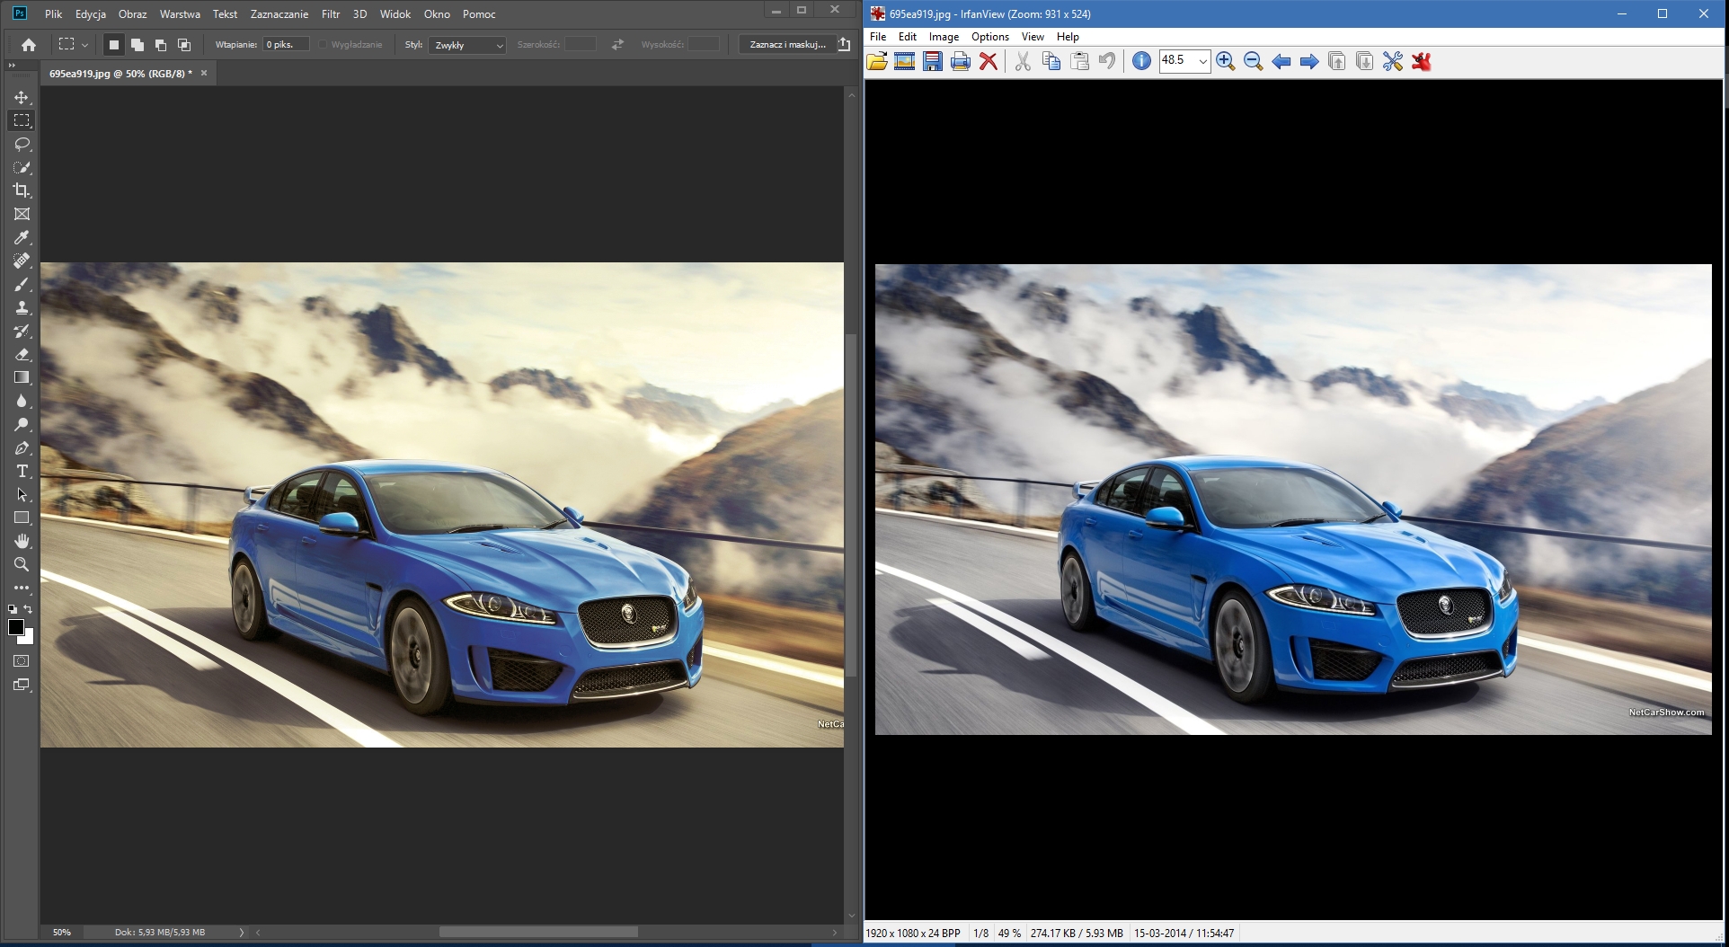Screen dimensions: 1729x947
Task: Select the Crop tool
Action: (22, 190)
